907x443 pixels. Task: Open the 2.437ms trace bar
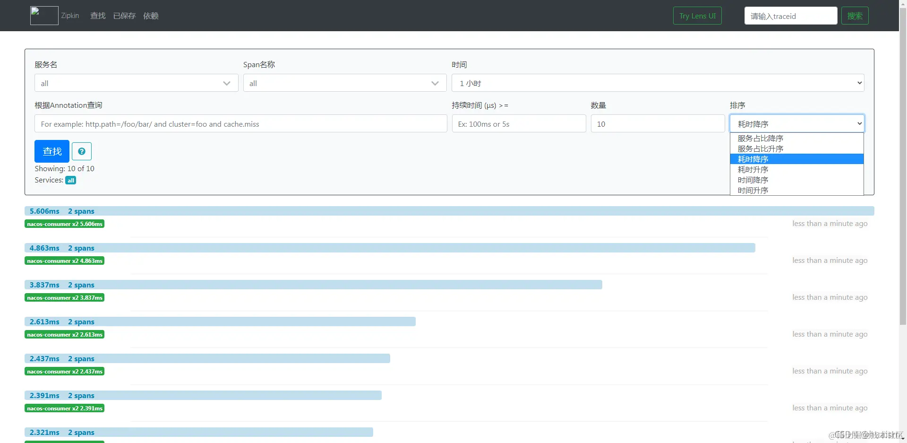tap(207, 358)
